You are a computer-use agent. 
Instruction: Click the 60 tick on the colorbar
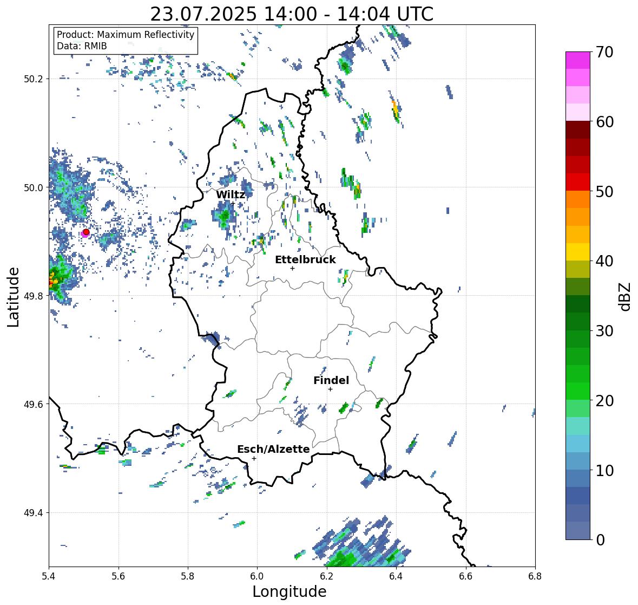(604, 122)
